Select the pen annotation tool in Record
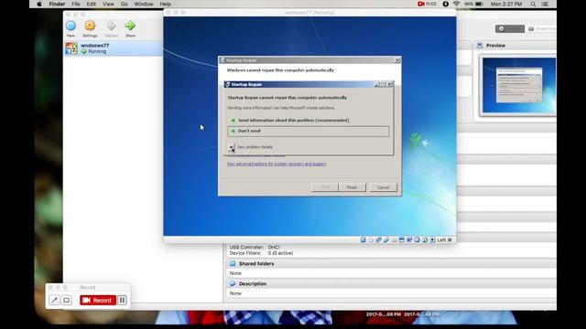Image resolution: width=586 pixels, height=329 pixels. tap(54, 301)
